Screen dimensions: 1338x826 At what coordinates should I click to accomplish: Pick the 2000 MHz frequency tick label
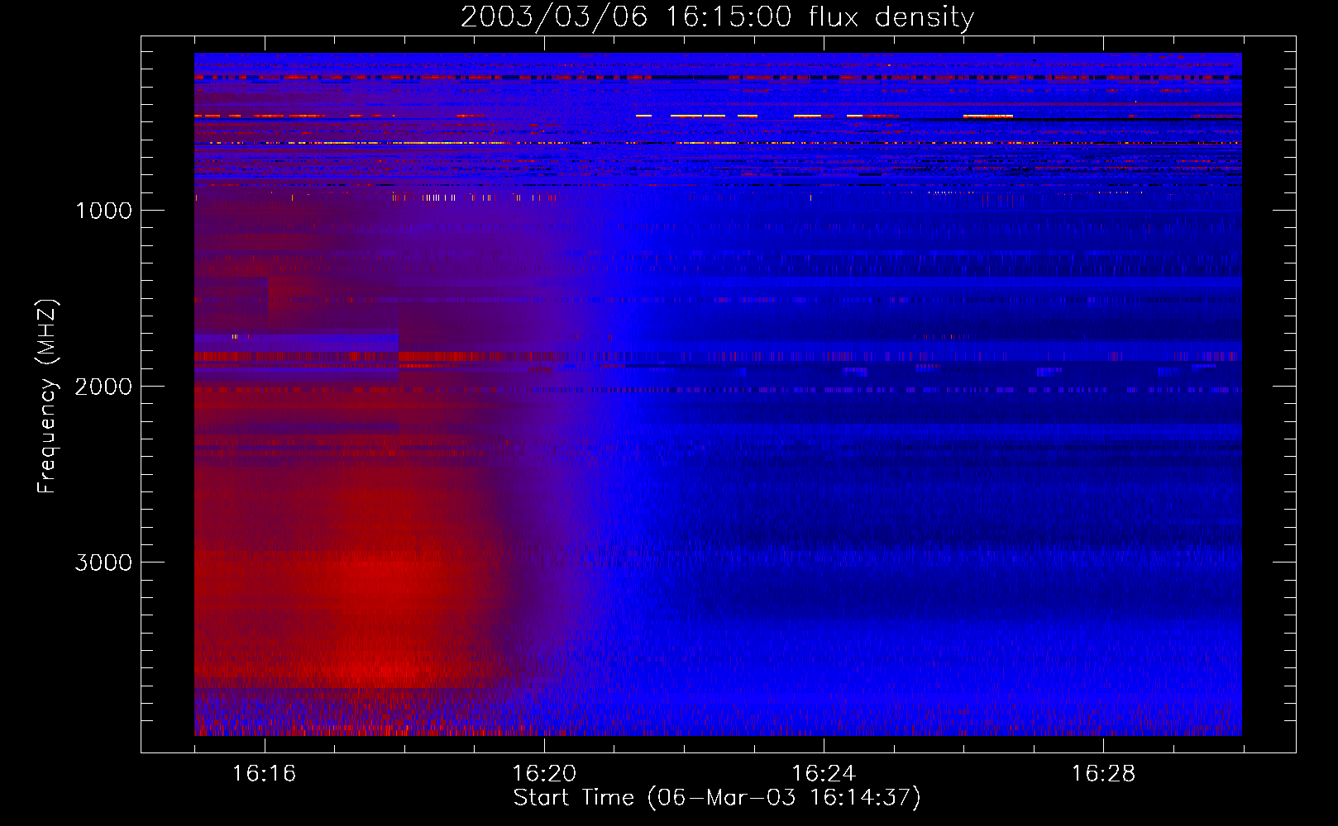(103, 387)
